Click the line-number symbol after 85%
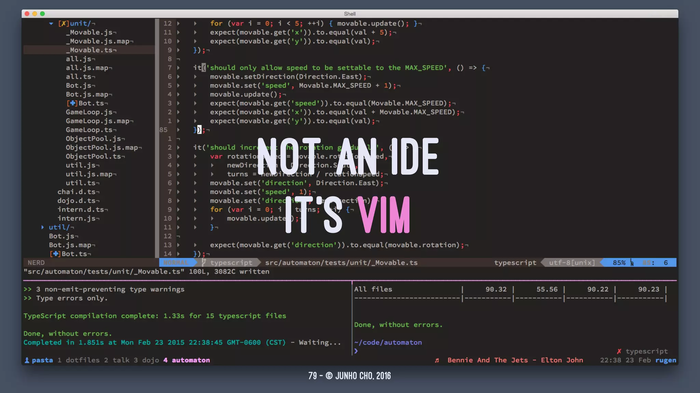This screenshot has height=393, width=700. (632, 263)
